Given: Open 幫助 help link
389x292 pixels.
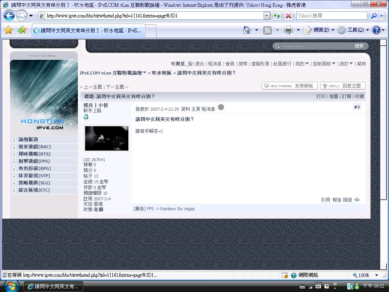Looking at the screenshot, I should point(362,64).
